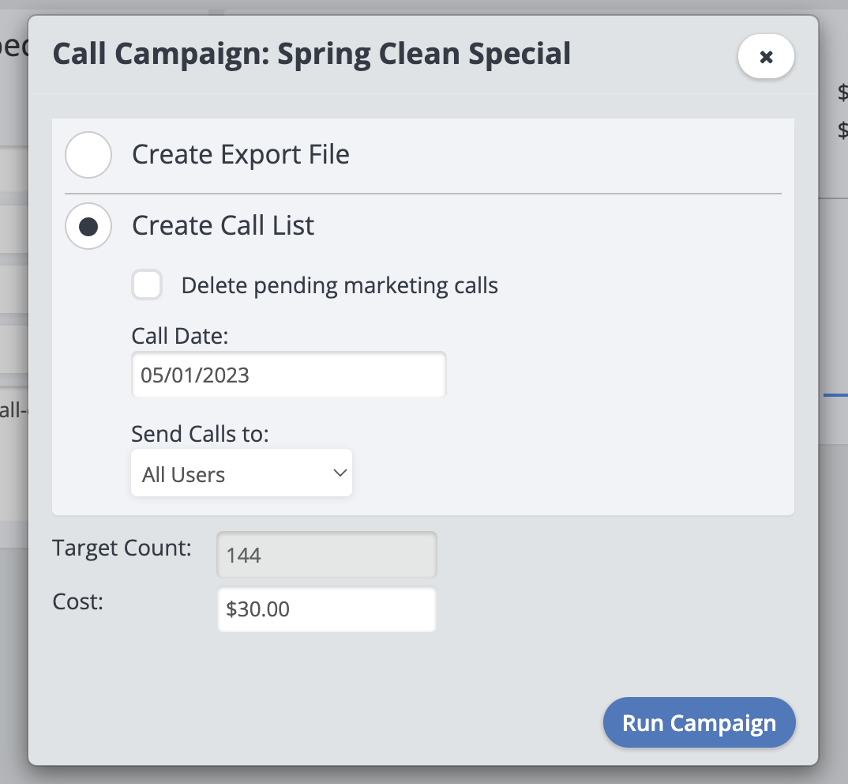Image resolution: width=848 pixels, height=784 pixels.
Task: Click the Target Count field showing 144
Action: click(326, 556)
